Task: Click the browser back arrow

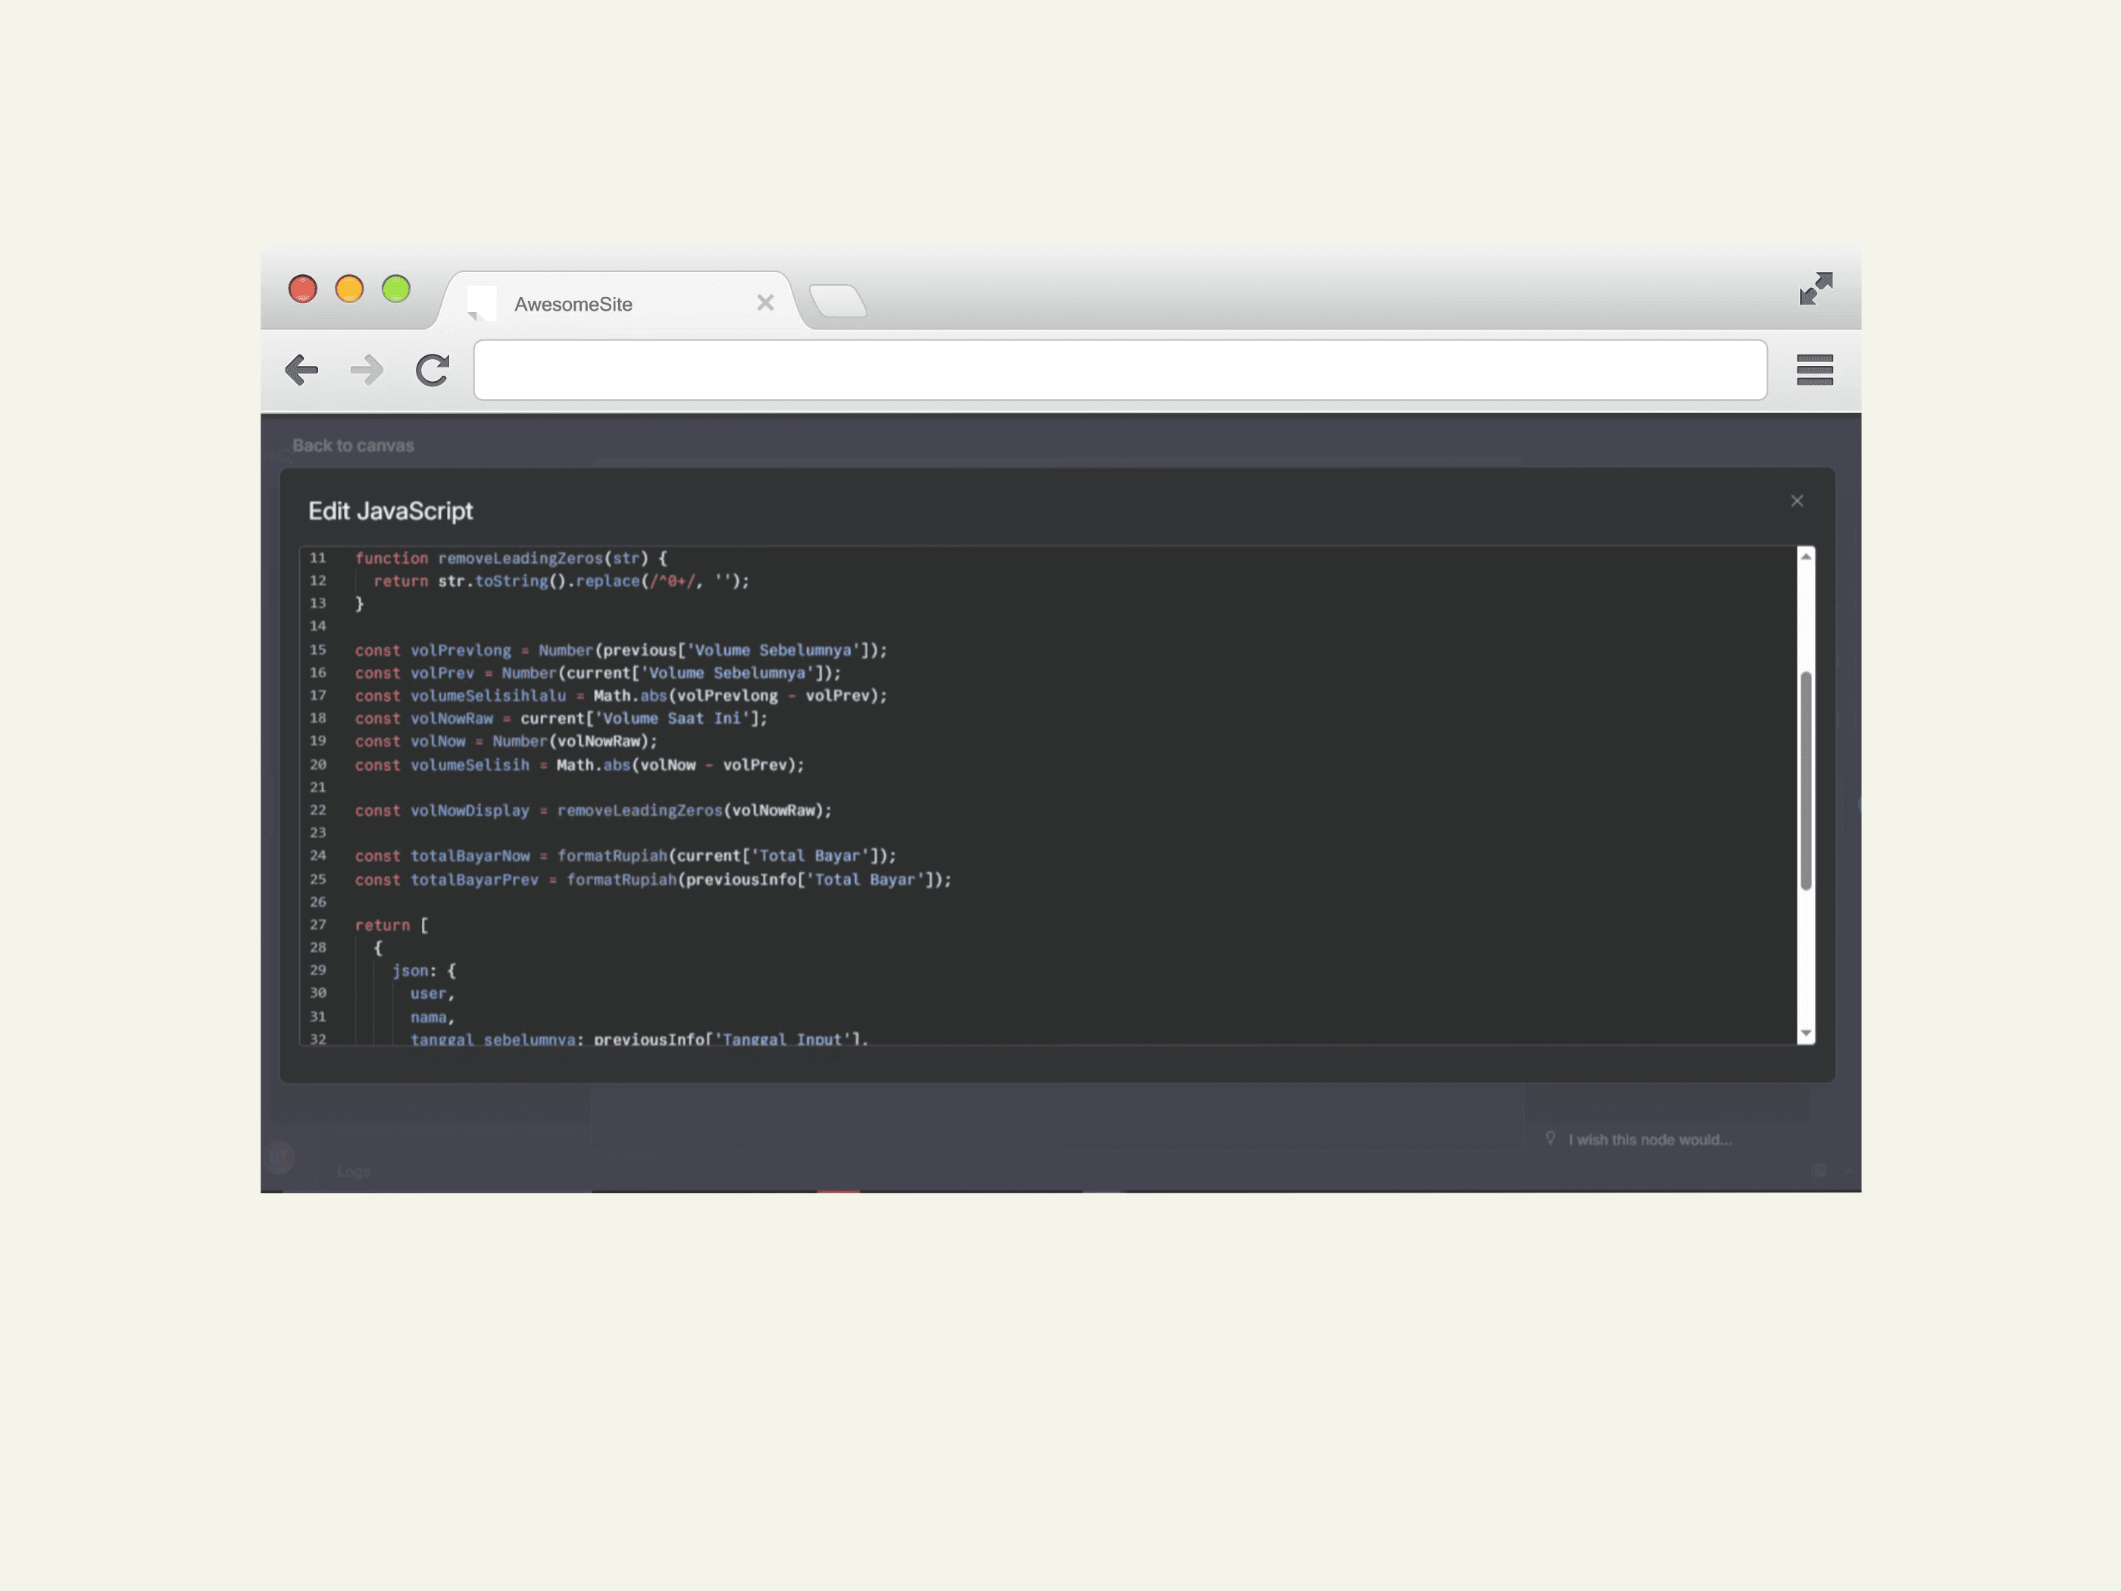Action: (302, 370)
